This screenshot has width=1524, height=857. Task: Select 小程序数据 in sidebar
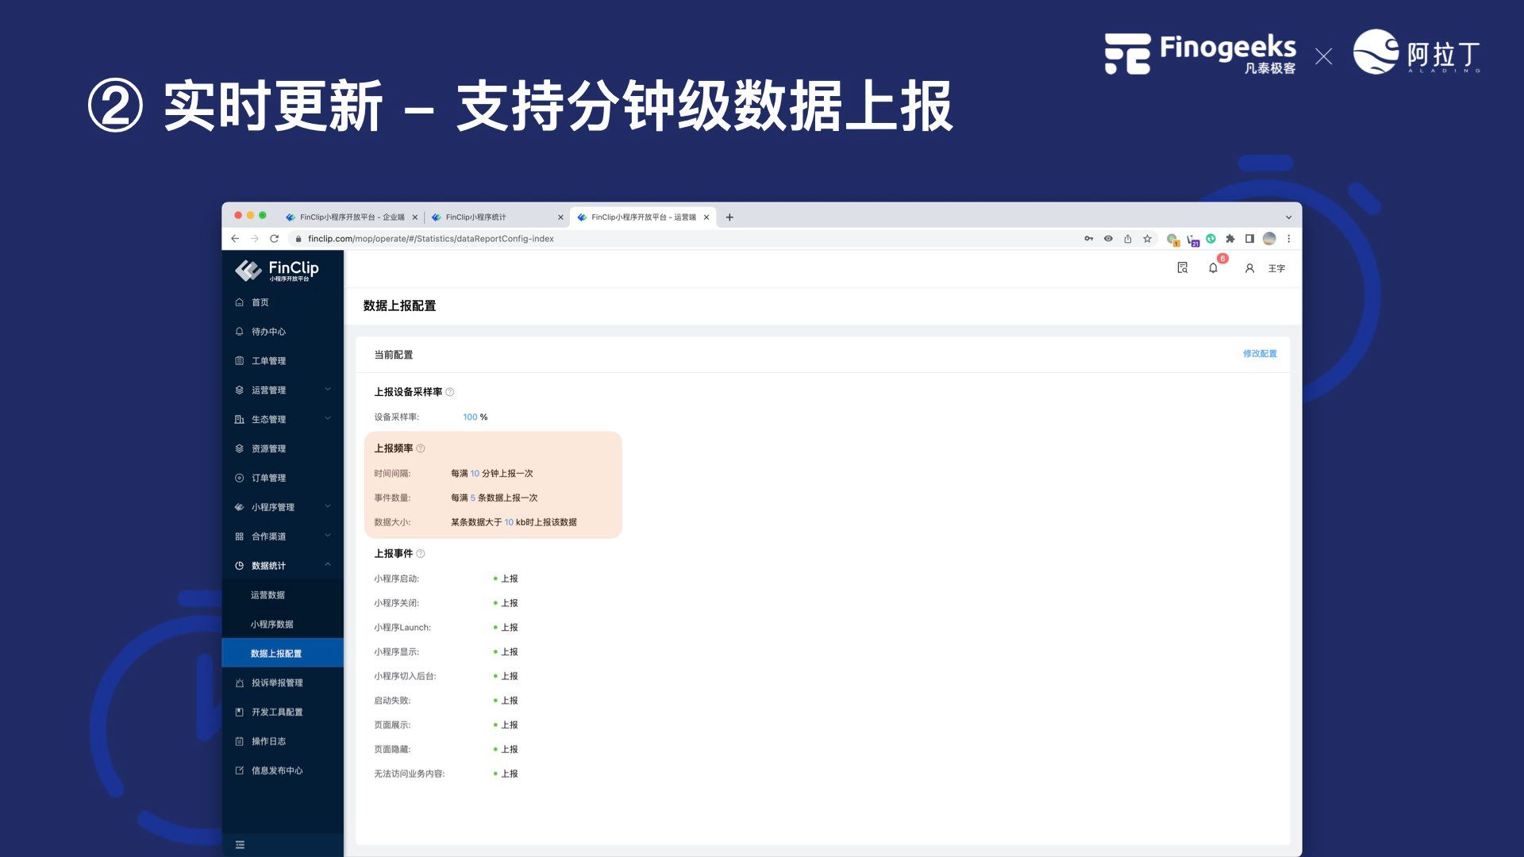pyautogui.click(x=272, y=624)
